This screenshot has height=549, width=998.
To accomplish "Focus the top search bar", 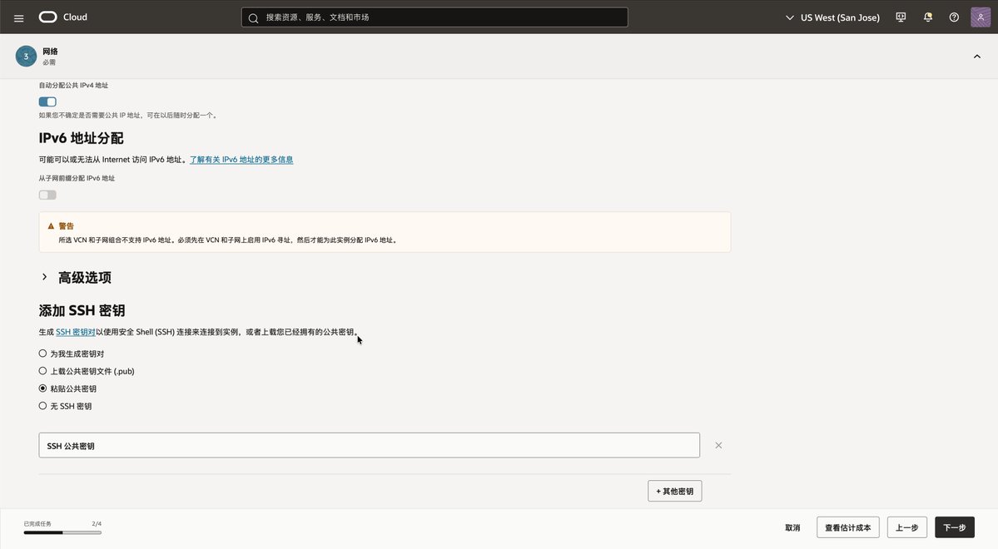I will 434,17.
